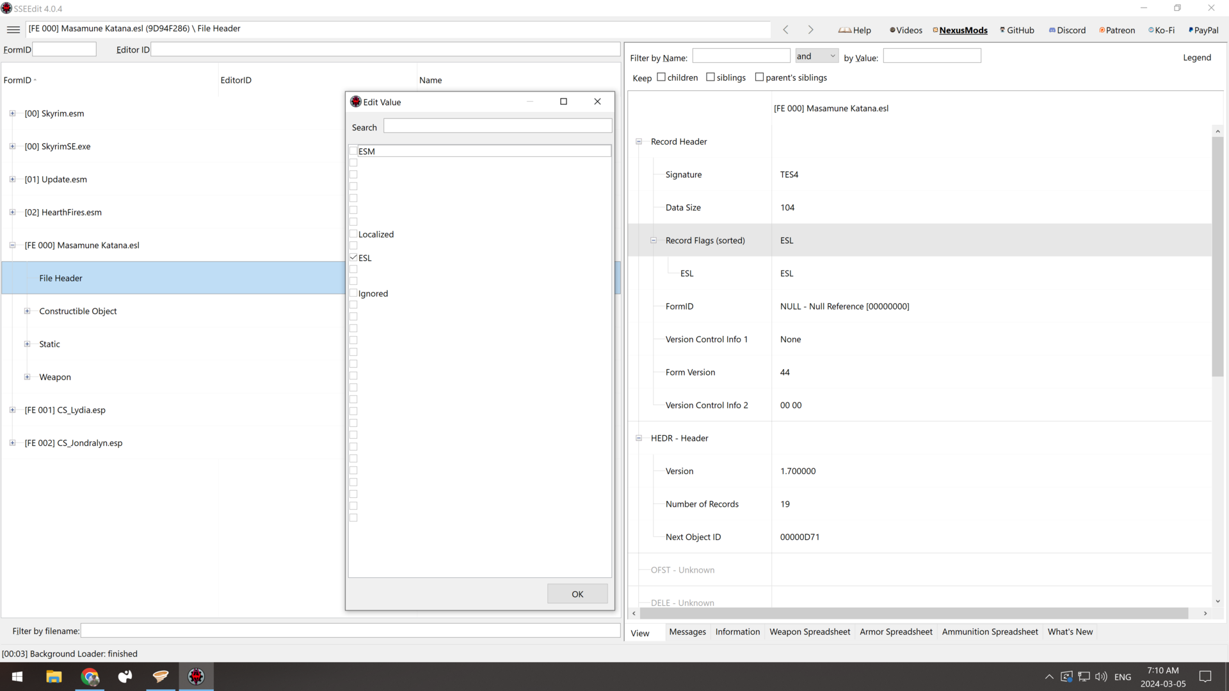Image resolution: width=1229 pixels, height=691 pixels.
Task: Open the Patreon link
Action: tap(1117, 30)
